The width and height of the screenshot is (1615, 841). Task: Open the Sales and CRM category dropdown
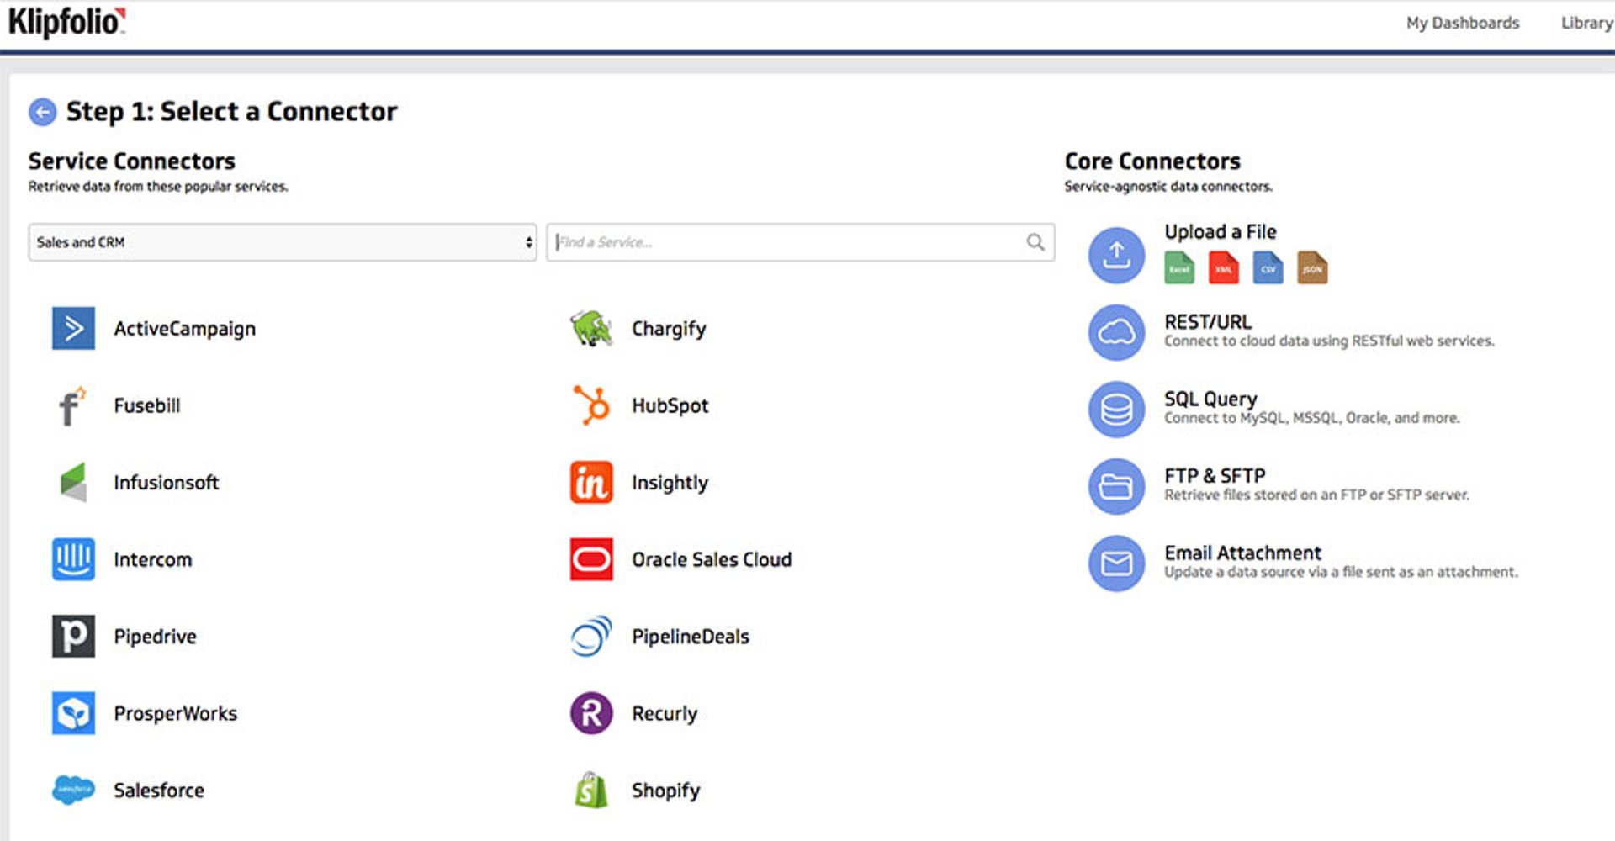click(283, 242)
